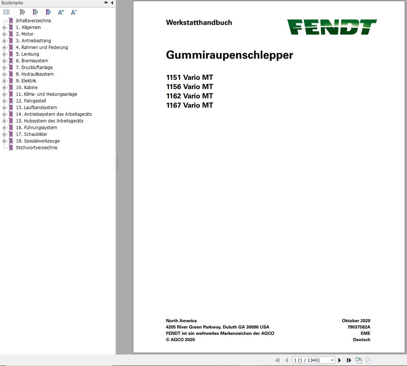Click the 1162 Vario MT model line
This screenshot has height=366, width=407.
point(189,96)
